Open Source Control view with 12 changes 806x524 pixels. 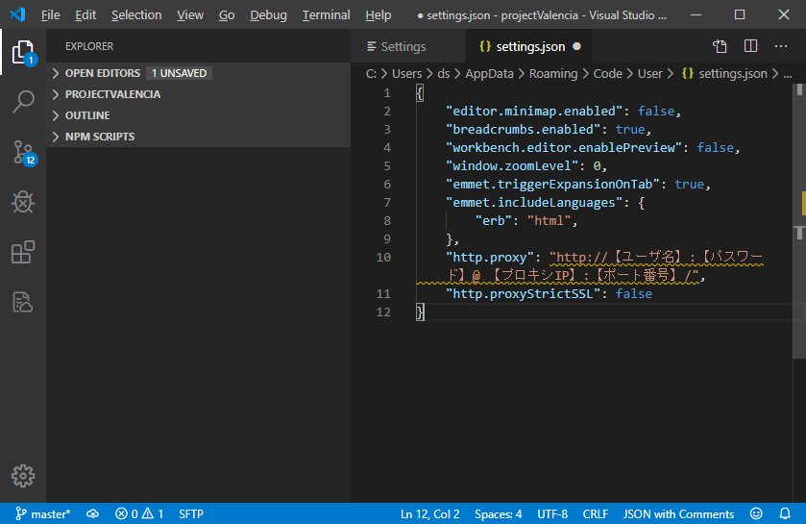point(23,152)
